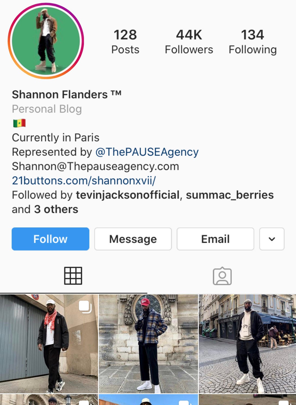Tap the multi-photo carousel icon on first post
The height and width of the screenshot is (405, 296).
click(85, 307)
